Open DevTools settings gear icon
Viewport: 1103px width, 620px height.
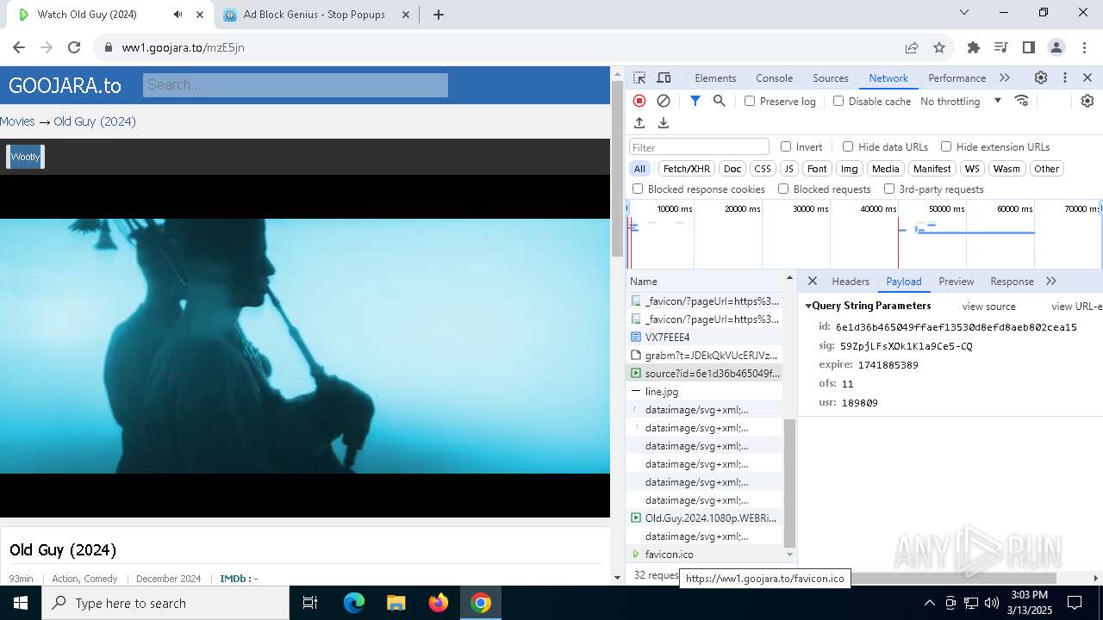pyautogui.click(x=1041, y=77)
